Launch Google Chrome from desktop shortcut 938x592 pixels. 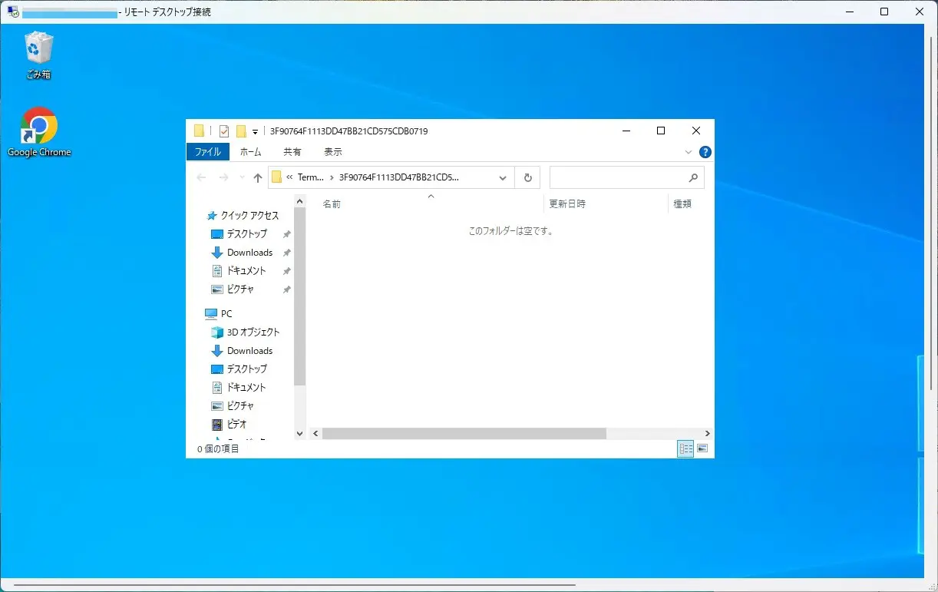(x=38, y=131)
